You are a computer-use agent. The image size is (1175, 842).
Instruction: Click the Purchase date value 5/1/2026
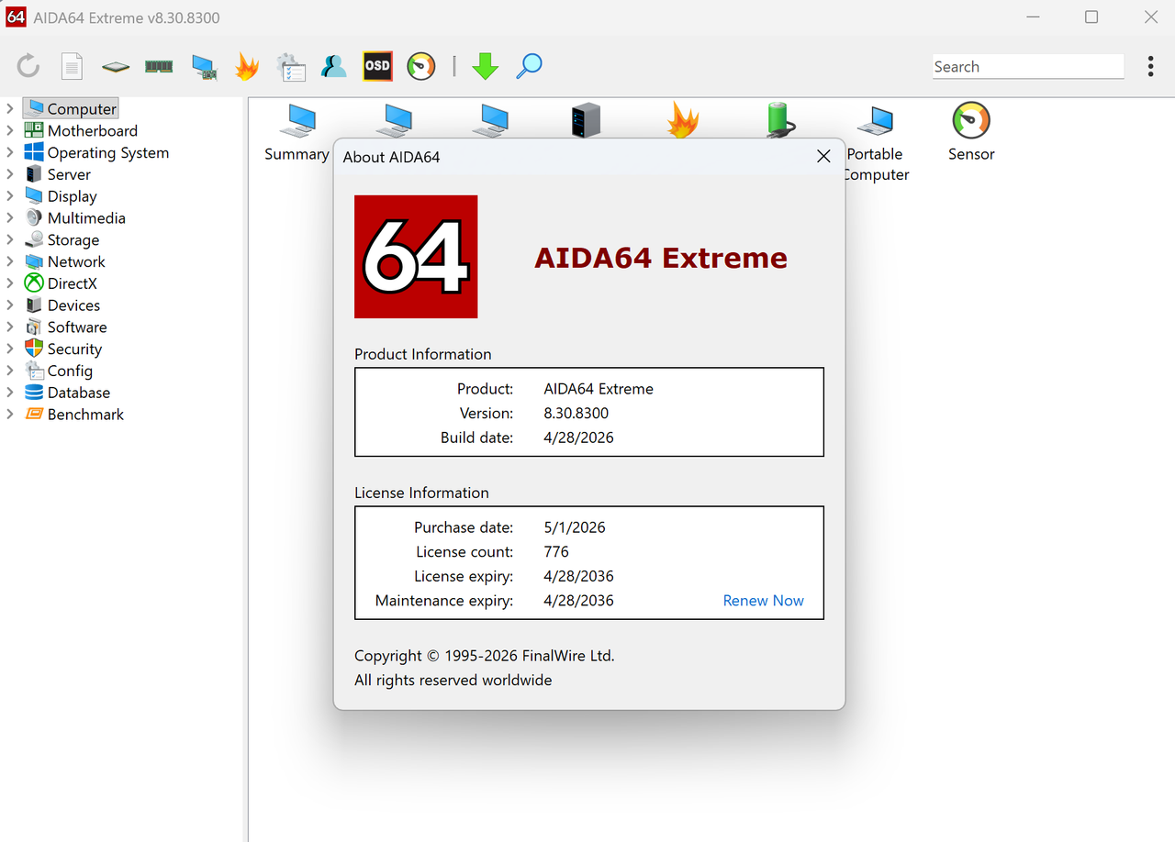(575, 527)
